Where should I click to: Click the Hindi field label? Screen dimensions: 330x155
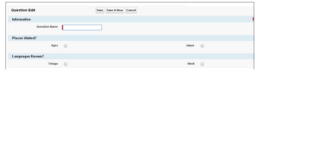pyautogui.click(x=191, y=64)
